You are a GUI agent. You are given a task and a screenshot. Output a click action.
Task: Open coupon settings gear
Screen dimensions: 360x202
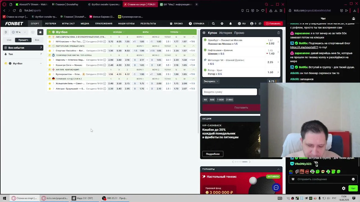tap(204, 33)
